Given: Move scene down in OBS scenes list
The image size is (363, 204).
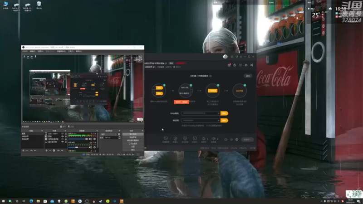Looking at the screenshot, I should [35, 151].
